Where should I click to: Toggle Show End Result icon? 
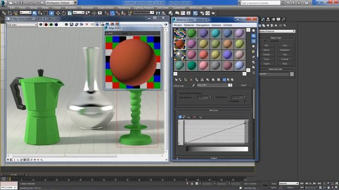tap(224, 80)
